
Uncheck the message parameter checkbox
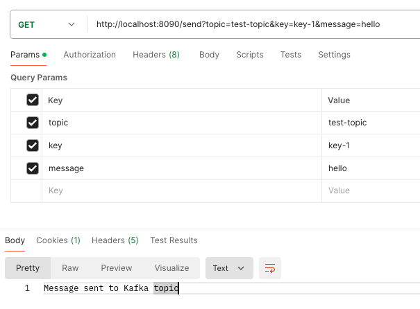pos(33,168)
